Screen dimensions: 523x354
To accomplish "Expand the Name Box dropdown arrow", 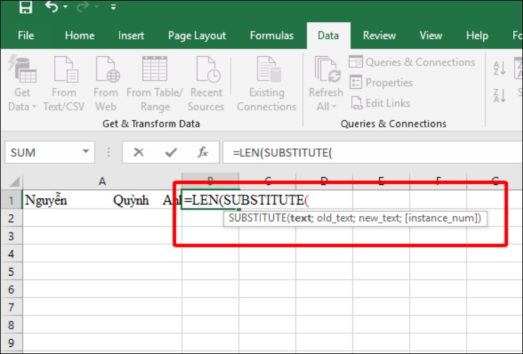I will 86,152.
